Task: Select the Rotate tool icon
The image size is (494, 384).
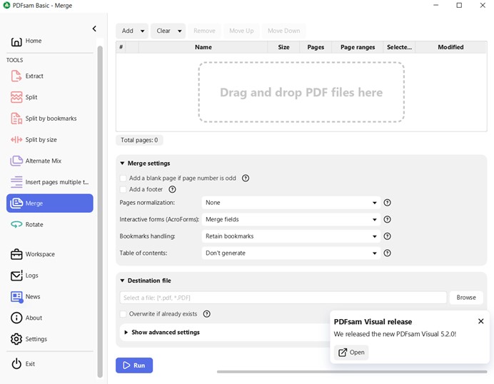Action: pyautogui.click(x=16, y=225)
